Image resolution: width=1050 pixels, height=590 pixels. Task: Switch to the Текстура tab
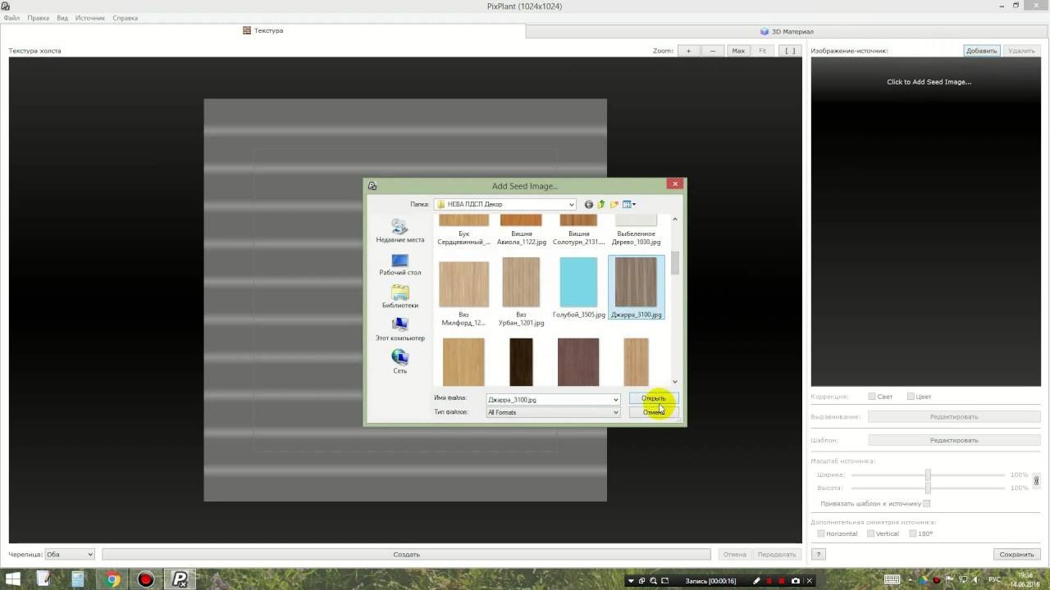click(262, 30)
